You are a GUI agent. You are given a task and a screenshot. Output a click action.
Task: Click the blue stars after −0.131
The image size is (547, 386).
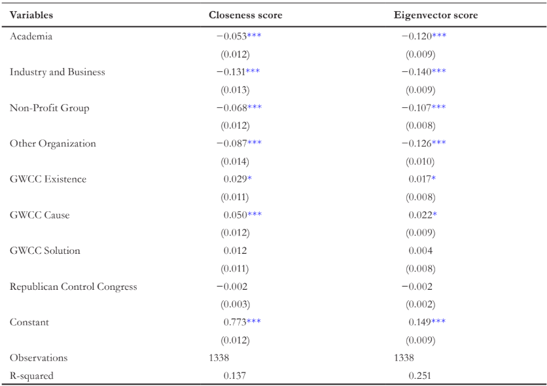point(253,71)
